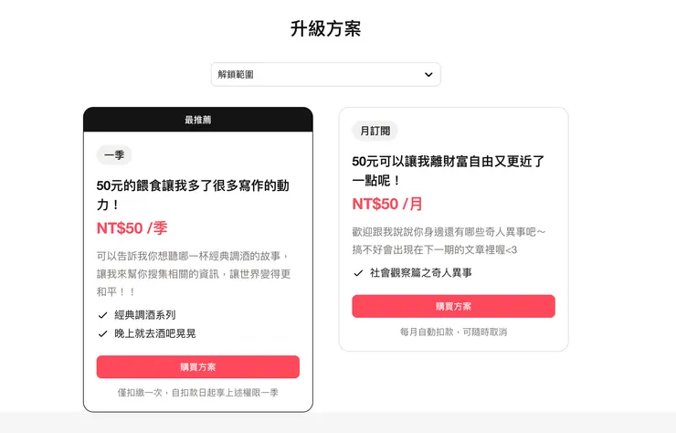Viewport: 676px width, 433px height.
Task: Select the 一季 plan badge
Action: click(114, 155)
